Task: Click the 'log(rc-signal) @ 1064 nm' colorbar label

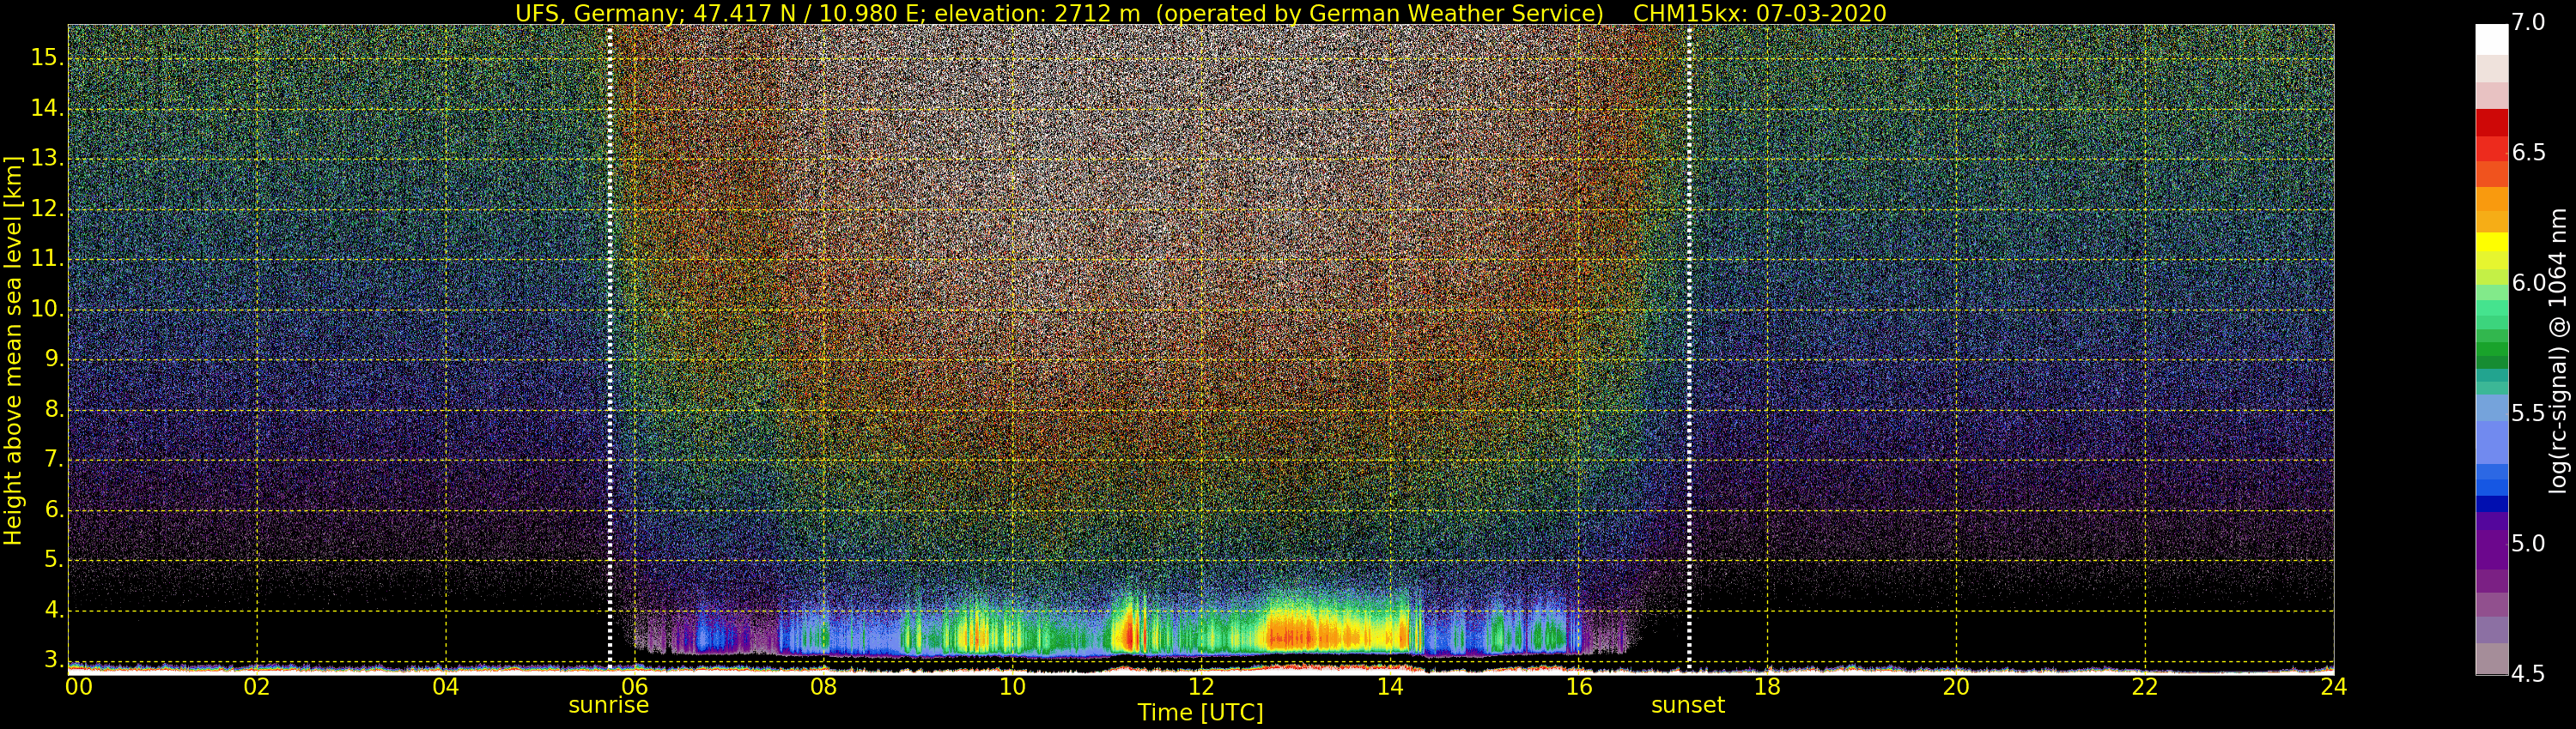Action: 2558,350
